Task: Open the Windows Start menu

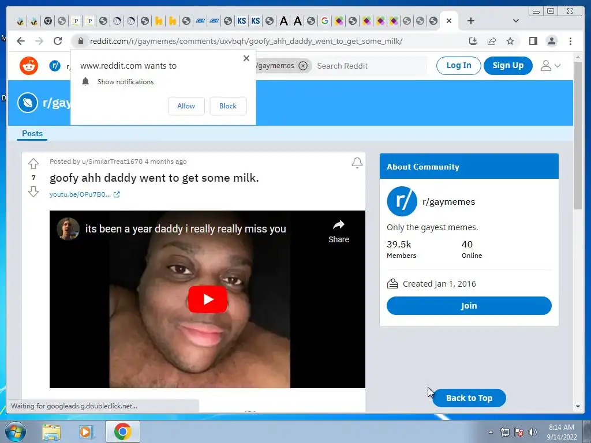Action: pos(16,431)
